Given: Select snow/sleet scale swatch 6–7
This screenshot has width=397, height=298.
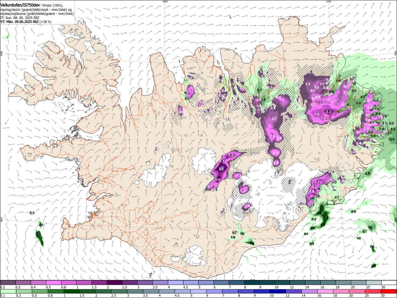Looking at the screenshot, I should tap(221, 283).
